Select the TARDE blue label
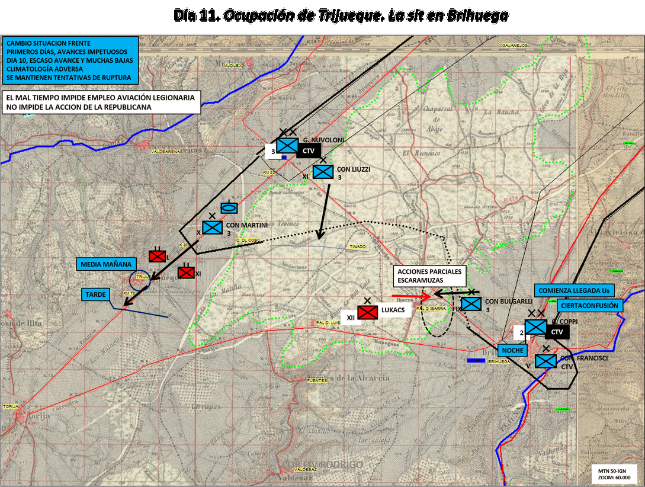The image size is (645, 487). coord(95,294)
